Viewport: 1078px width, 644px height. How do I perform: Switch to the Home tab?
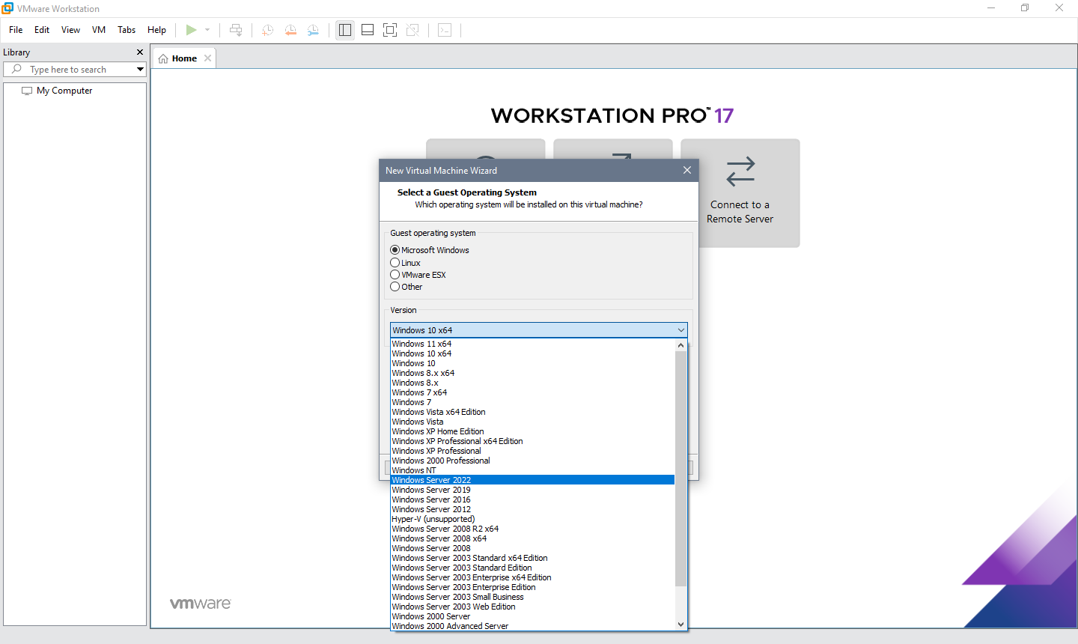184,58
